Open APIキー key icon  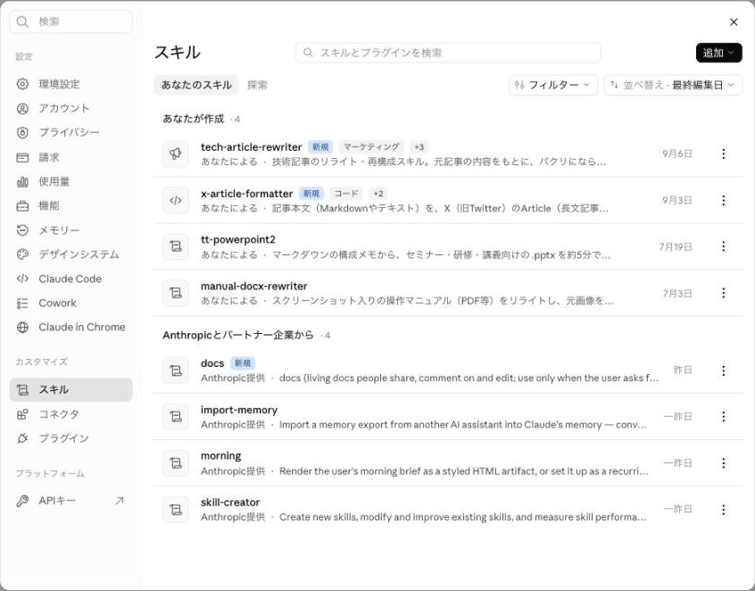point(22,501)
